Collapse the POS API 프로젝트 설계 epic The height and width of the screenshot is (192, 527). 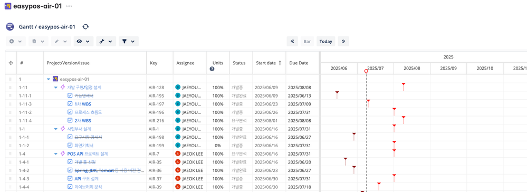click(56, 153)
